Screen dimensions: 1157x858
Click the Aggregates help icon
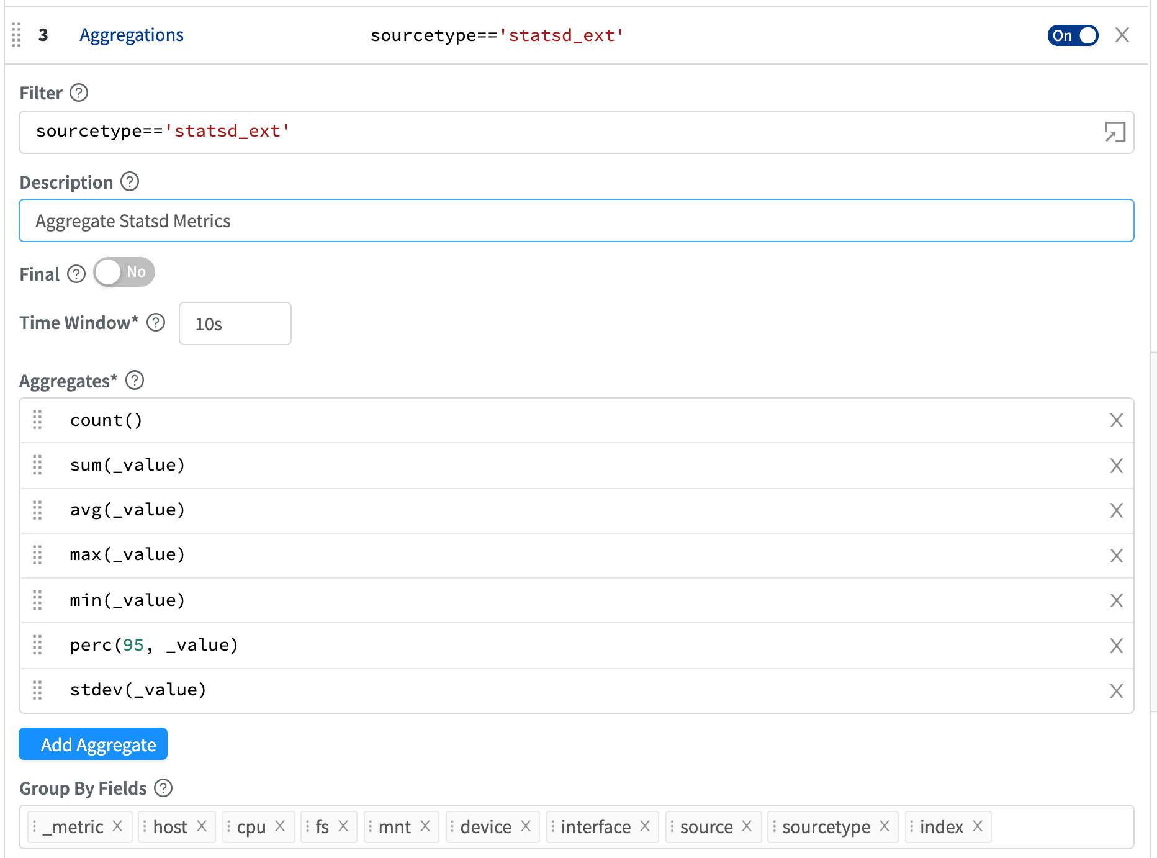(135, 381)
